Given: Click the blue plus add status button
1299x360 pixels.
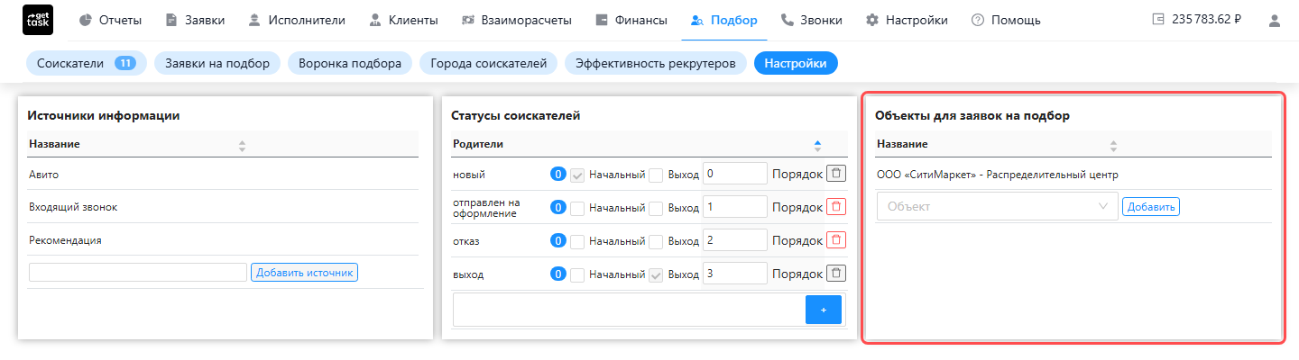Looking at the screenshot, I should click(823, 310).
